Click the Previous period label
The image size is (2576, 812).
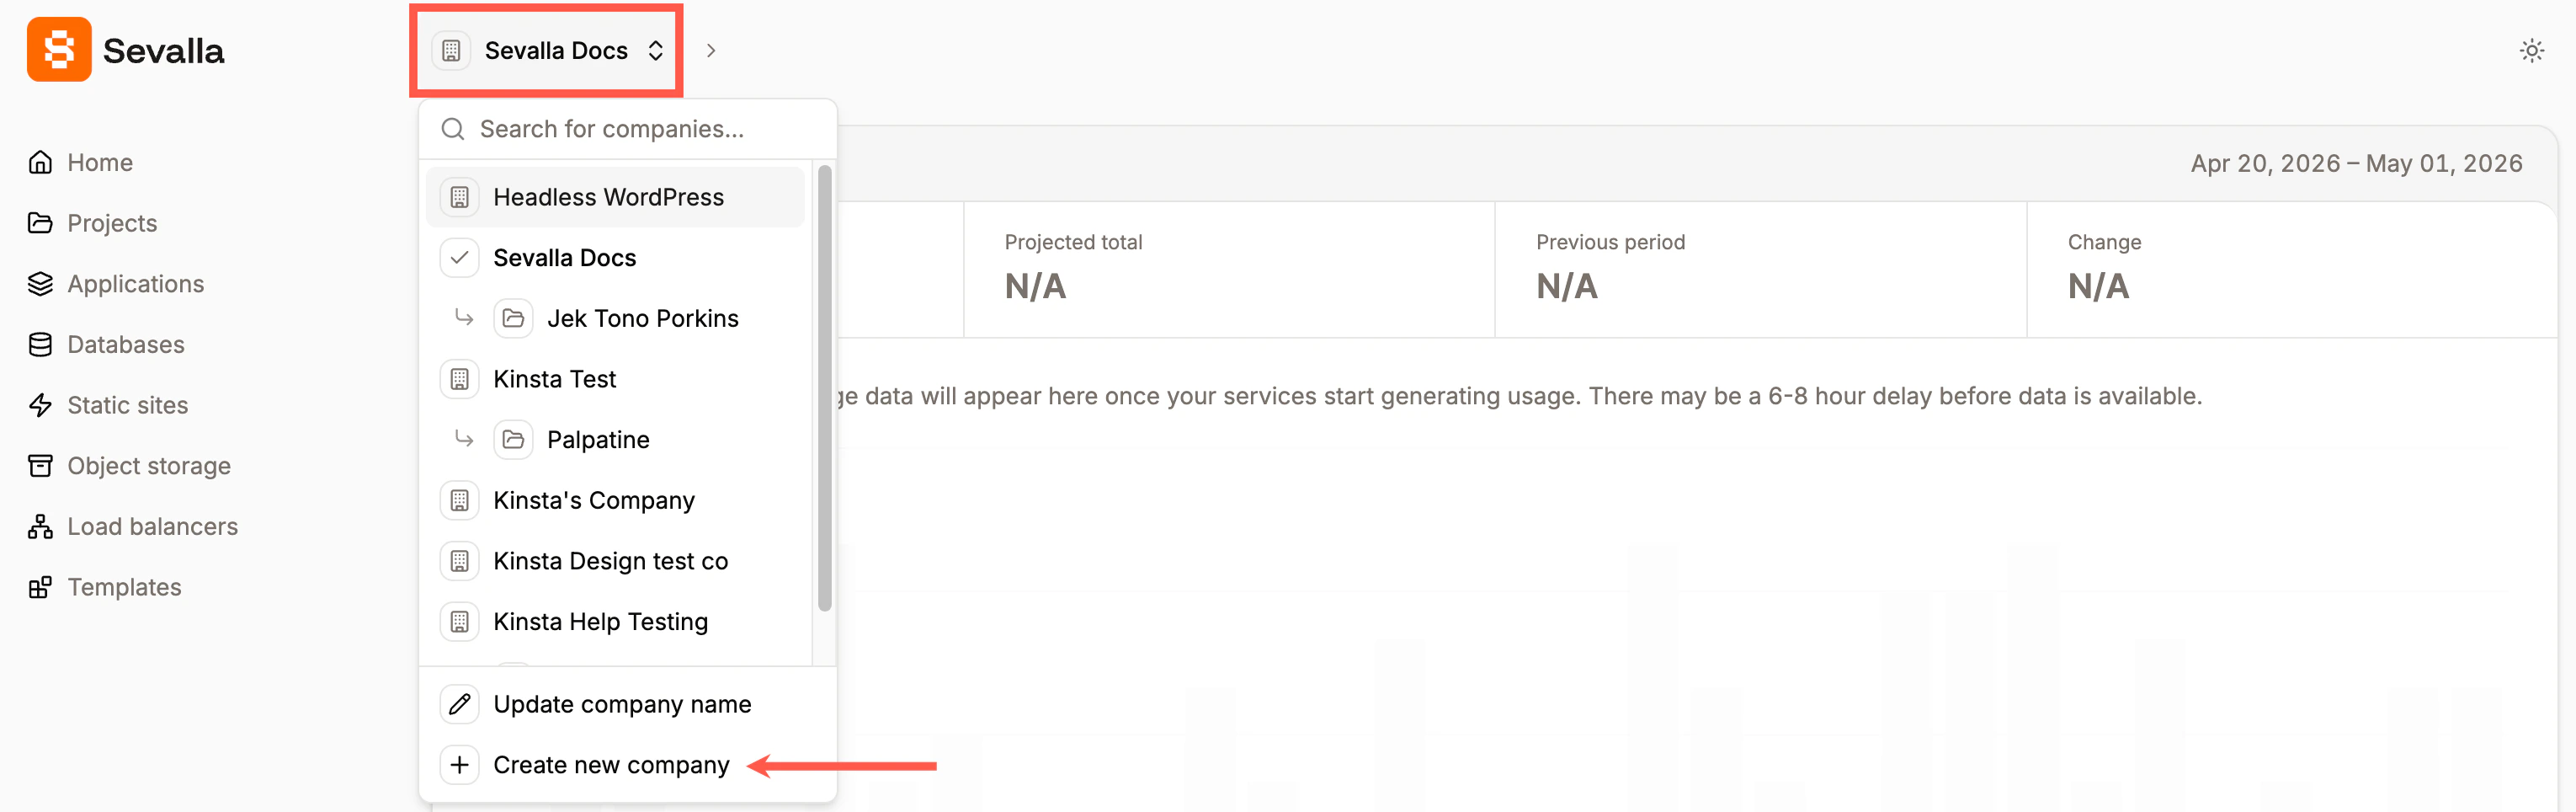click(1610, 242)
